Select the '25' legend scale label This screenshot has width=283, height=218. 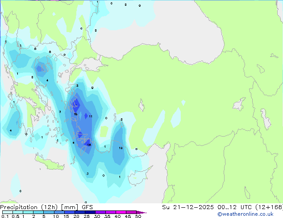(87, 216)
